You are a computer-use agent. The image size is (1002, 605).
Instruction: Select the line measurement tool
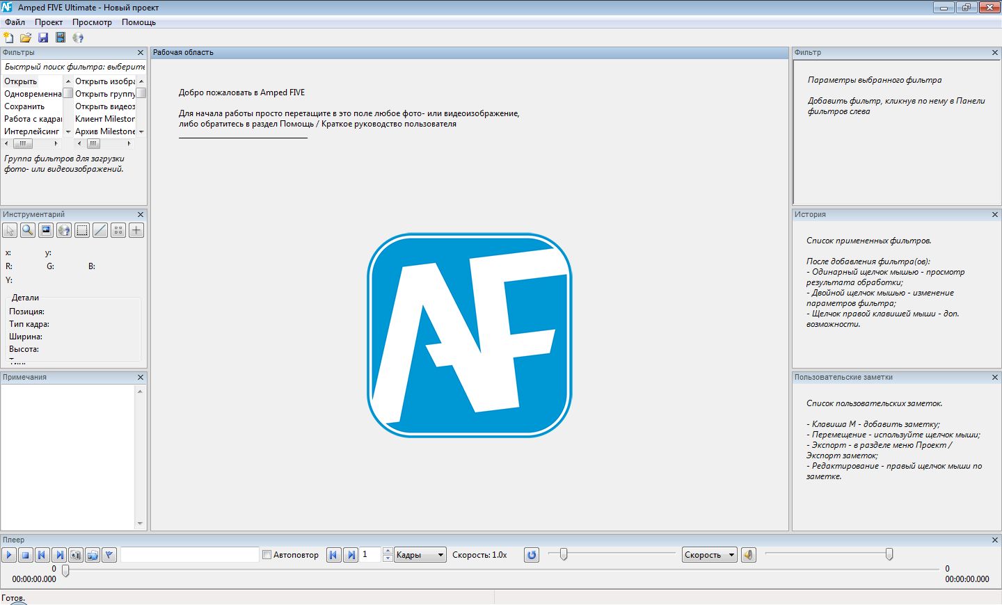click(100, 230)
